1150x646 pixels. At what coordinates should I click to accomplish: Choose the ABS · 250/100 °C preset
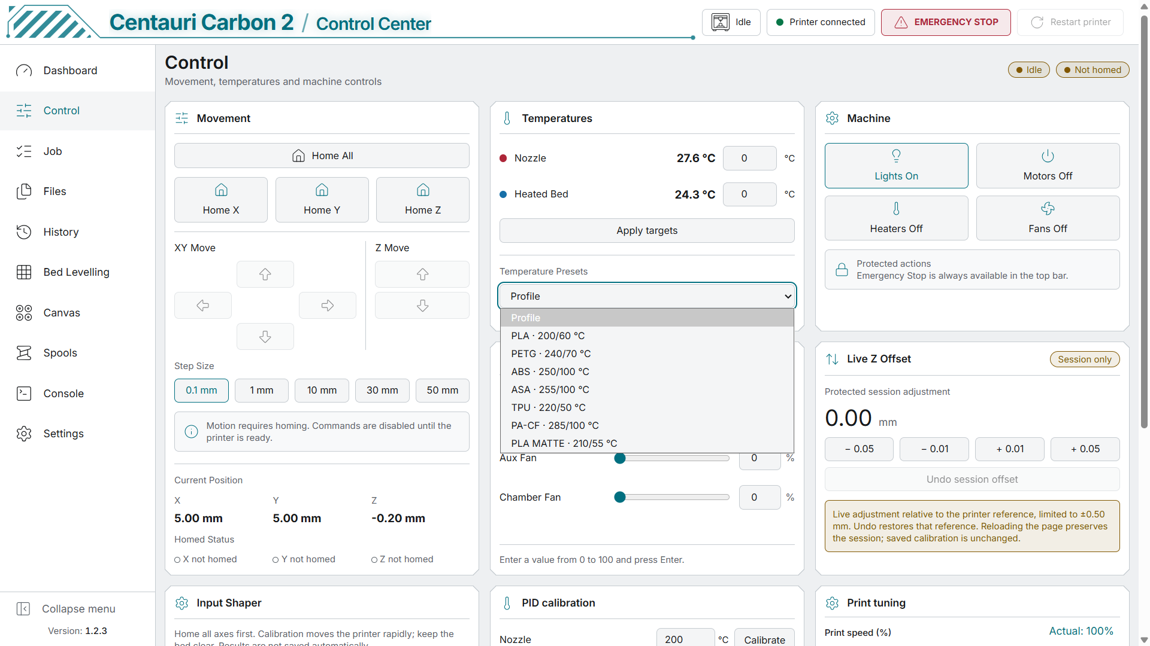(x=647, y=371)
